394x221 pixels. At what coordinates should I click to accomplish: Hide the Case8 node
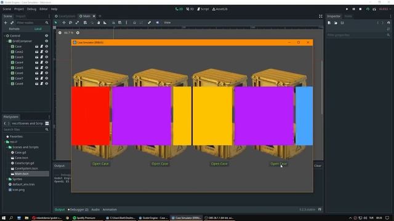click(x=47, y=83)
